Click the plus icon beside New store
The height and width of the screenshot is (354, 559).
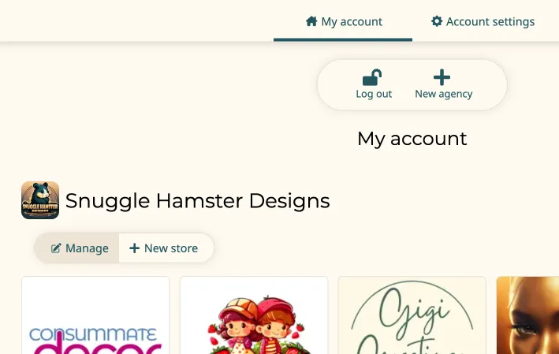(135, 248)
